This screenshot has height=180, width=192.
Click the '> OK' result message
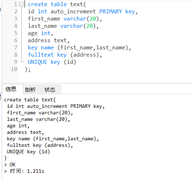tap(10, 164)
